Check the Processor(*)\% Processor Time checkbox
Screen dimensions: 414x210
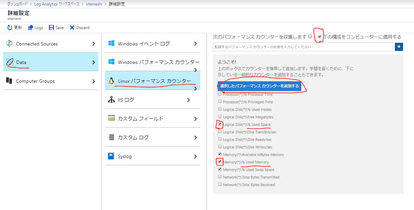click(219, 94)
